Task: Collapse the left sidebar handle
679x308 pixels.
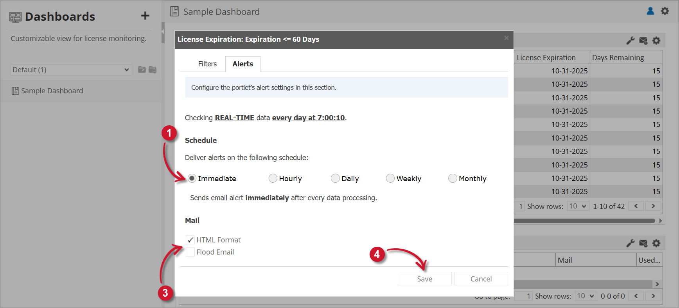Action: tap(163, 32)
